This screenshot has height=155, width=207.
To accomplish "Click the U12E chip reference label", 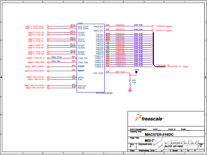I will tap(80, 23).
